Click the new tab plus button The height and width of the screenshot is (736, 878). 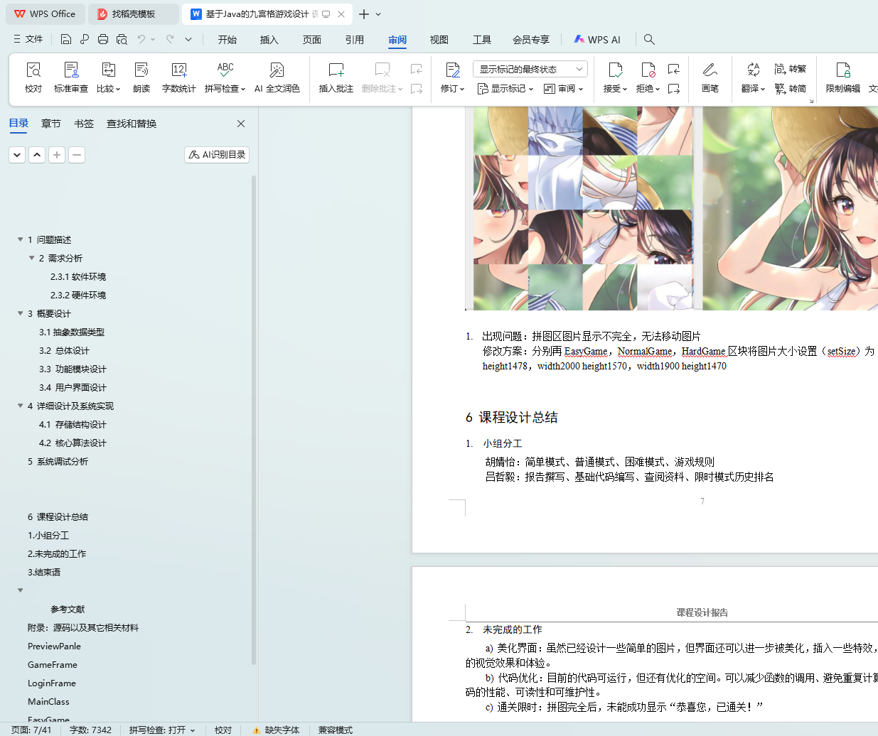click(364, 14)
